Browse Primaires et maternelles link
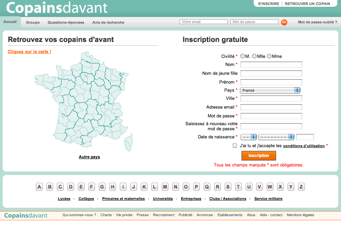Viewport: 341px width, 226px height. pos(123,199)
